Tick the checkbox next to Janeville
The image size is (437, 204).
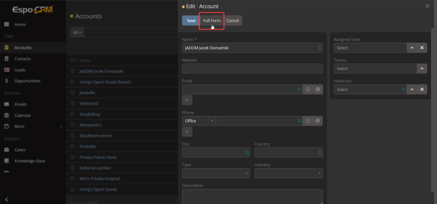73,93
